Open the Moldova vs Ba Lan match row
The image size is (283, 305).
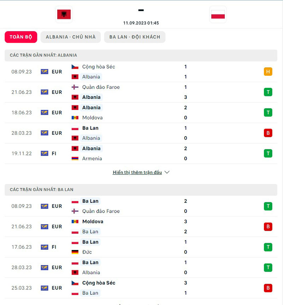click(x=141, y=226)
